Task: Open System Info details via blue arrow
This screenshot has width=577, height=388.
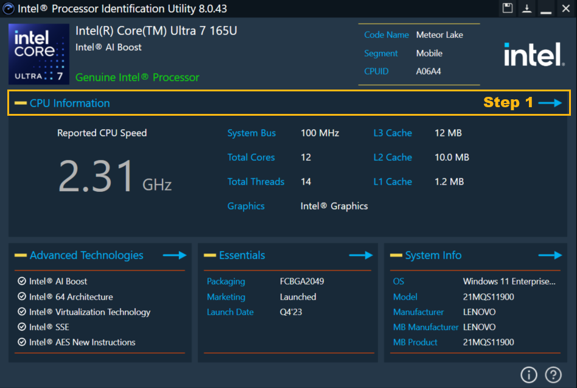Action: pos(550,255)
